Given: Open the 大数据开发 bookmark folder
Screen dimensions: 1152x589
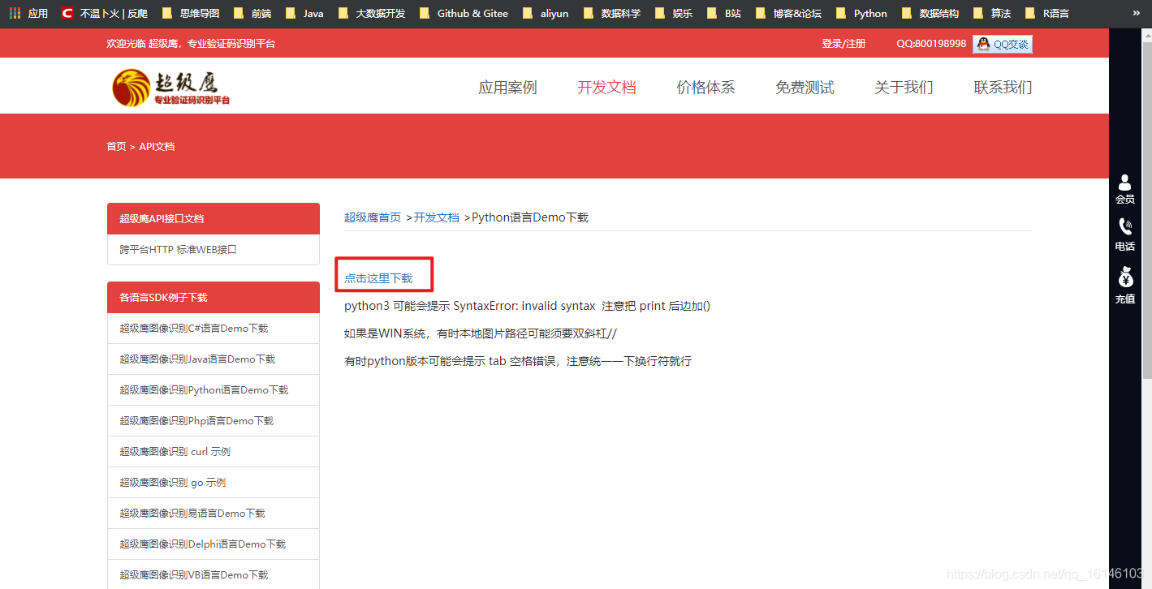Looking at the screenshot, I should point(371,13).
